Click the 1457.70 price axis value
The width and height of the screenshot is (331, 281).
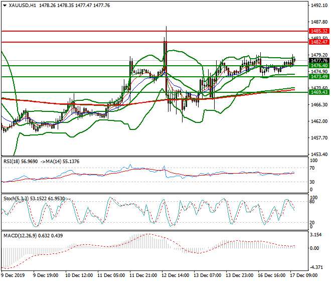point(319,138)
